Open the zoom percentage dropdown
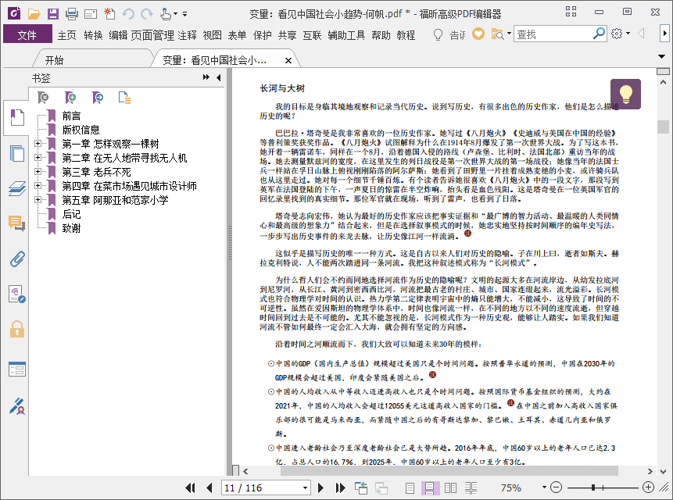 544,487
